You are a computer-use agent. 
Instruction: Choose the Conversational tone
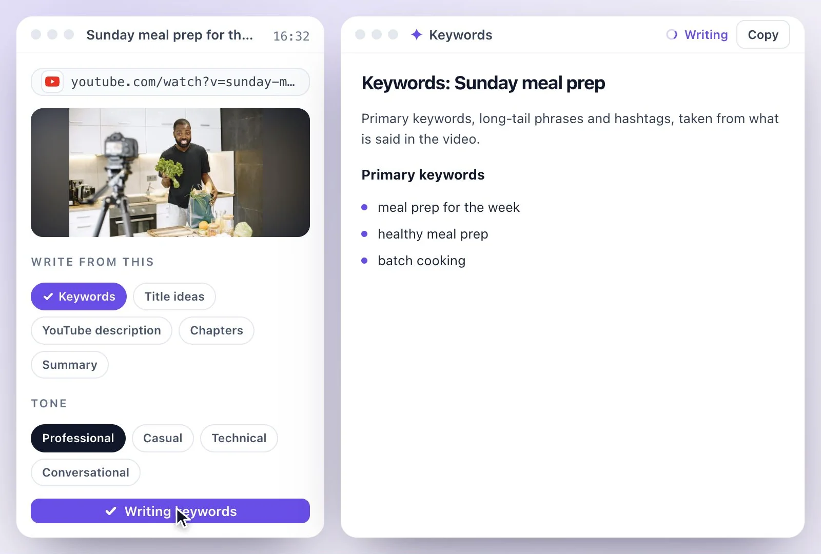point(86,472)
